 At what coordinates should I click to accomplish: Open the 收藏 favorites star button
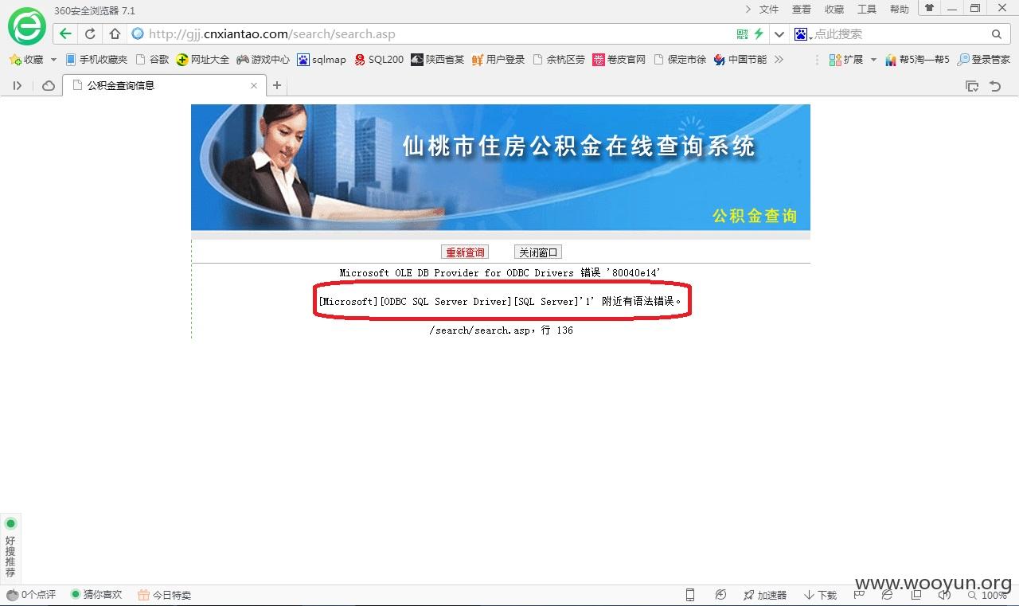[x=26, y=60]
